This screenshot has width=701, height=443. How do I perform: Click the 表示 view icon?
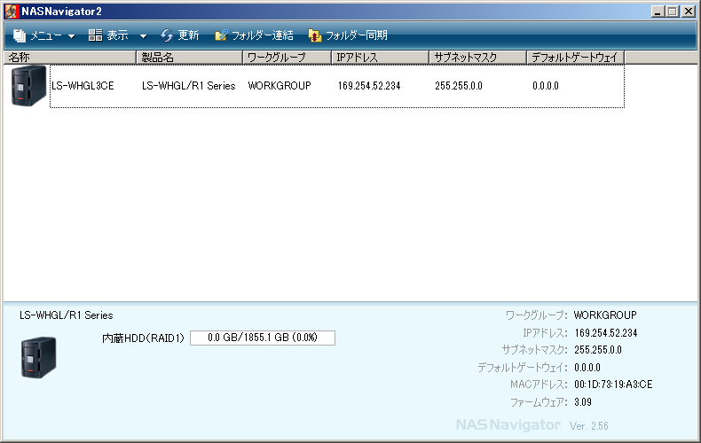[x=95, y=35]
